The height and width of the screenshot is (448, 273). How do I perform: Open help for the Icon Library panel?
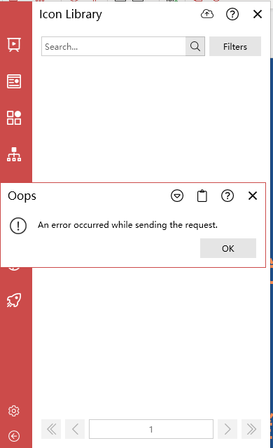(232, 14)
